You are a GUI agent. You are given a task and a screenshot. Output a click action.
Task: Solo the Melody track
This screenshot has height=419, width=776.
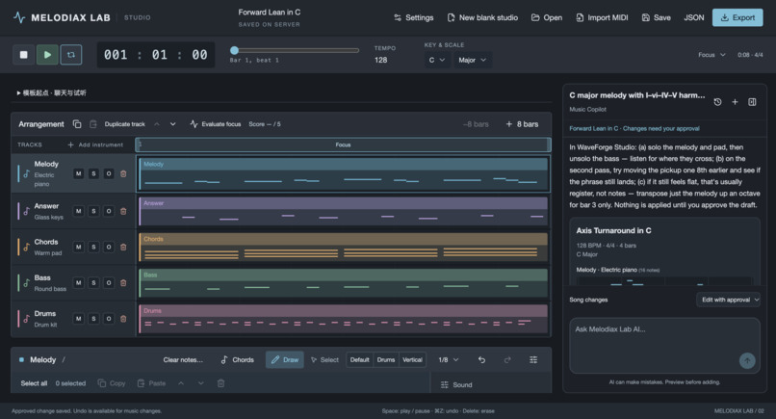[93, 173]
